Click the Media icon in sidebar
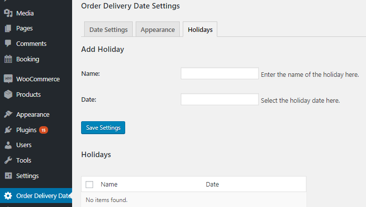This screenshot has height=207, width=366. pos(8,13)
